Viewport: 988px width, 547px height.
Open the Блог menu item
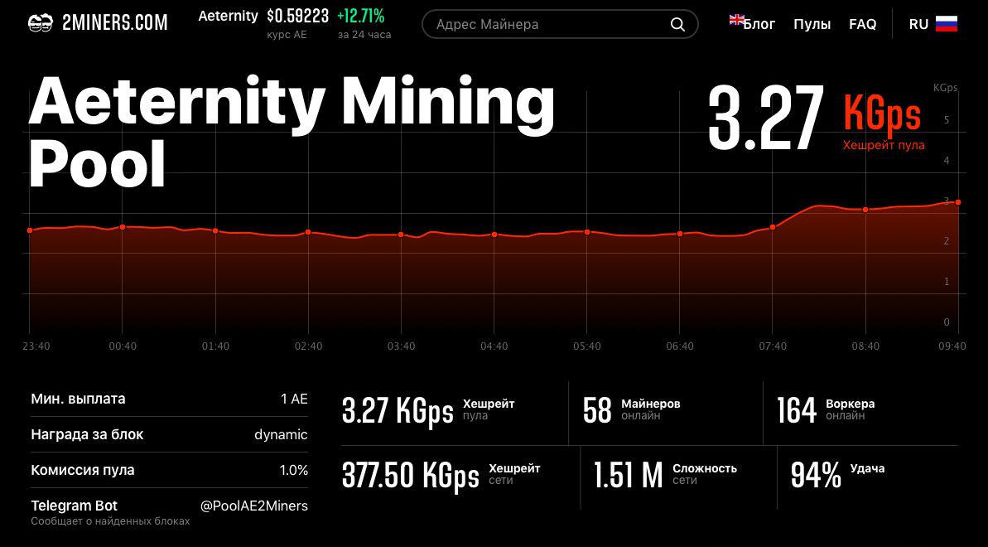759,25
